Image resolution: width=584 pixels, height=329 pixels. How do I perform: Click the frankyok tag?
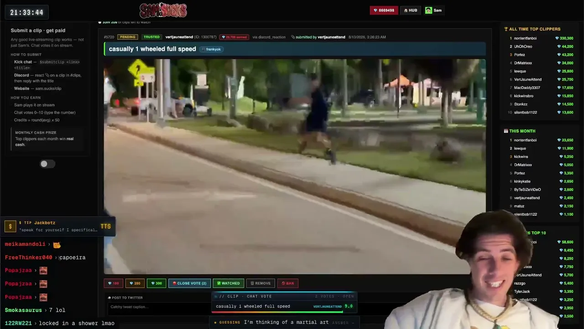click(211, 49)
